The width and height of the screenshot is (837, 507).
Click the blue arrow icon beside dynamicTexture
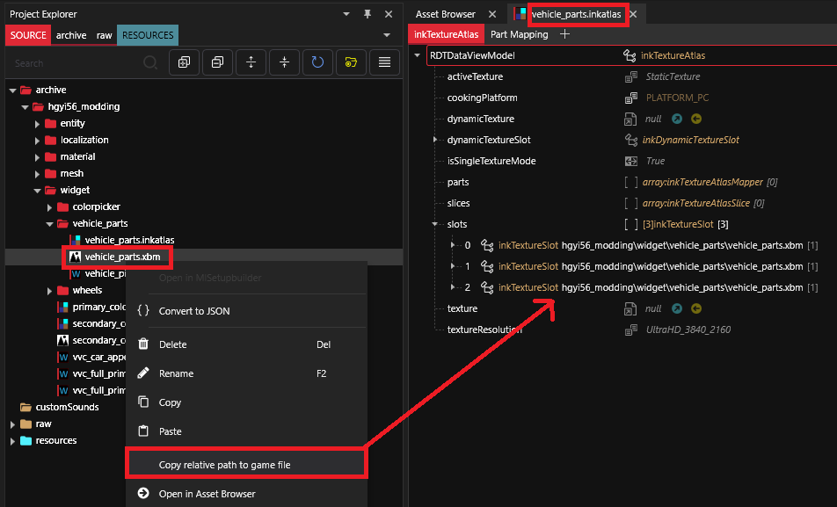coord(676,119)
